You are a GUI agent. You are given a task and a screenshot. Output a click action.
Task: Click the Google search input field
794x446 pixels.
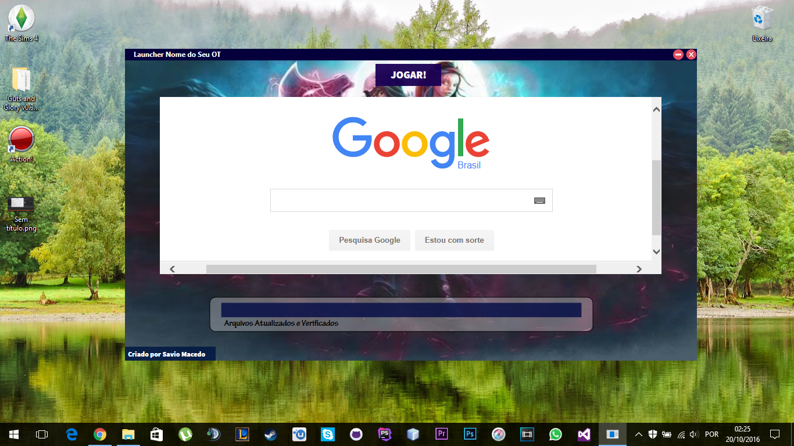pos(412,200)
